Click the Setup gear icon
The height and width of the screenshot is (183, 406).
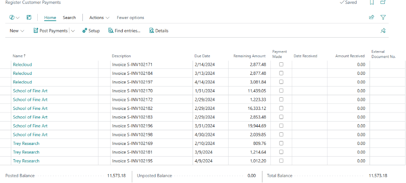click(85, 31)
